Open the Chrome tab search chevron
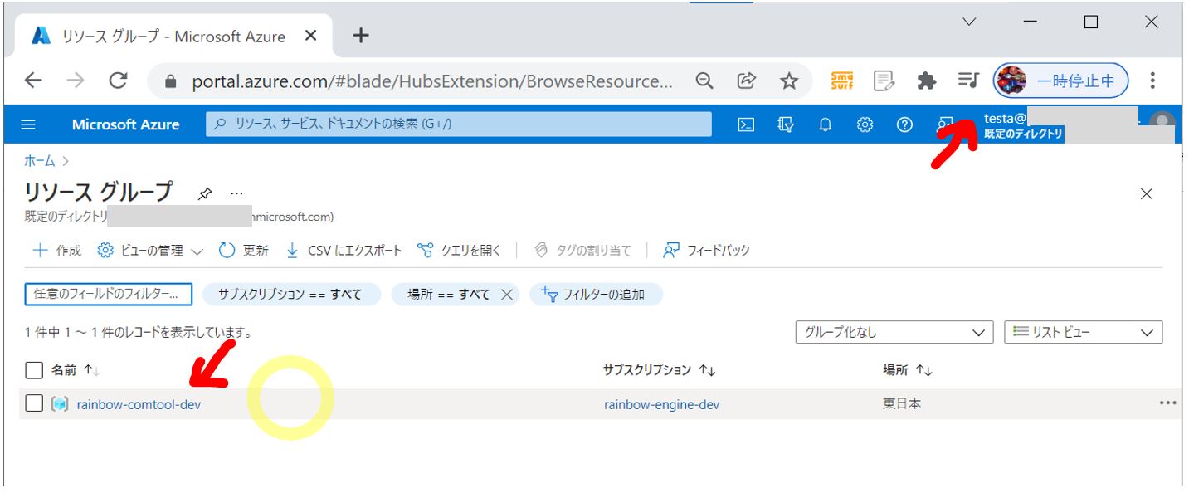Screen dimensions: 1189x493 pos(969,22)
